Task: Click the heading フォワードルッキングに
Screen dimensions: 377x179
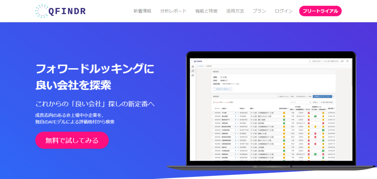Action: 95,69
